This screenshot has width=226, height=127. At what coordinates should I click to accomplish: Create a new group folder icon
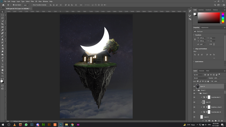216,121
